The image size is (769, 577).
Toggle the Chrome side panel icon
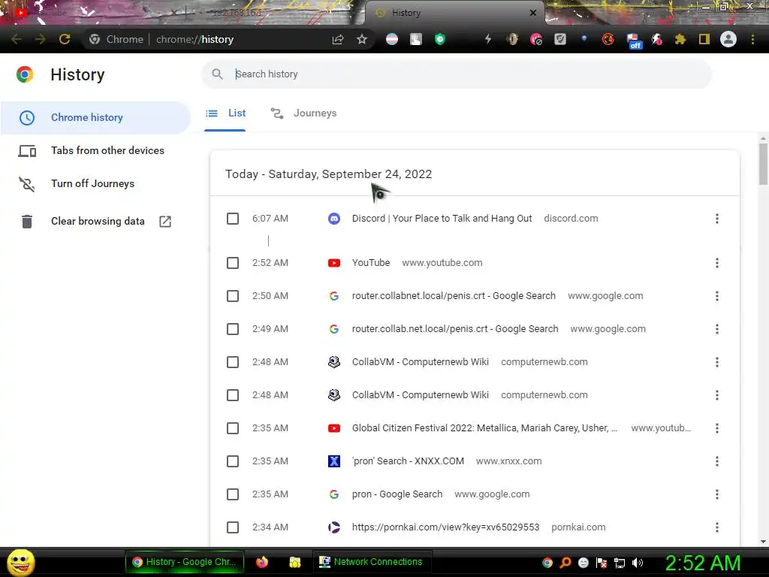coord(704,39)
